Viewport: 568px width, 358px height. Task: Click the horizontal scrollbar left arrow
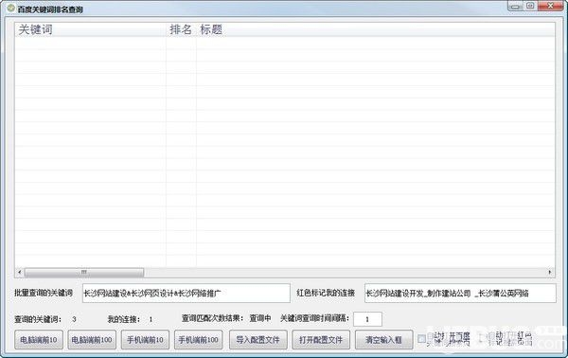click(x=20, y=272)
